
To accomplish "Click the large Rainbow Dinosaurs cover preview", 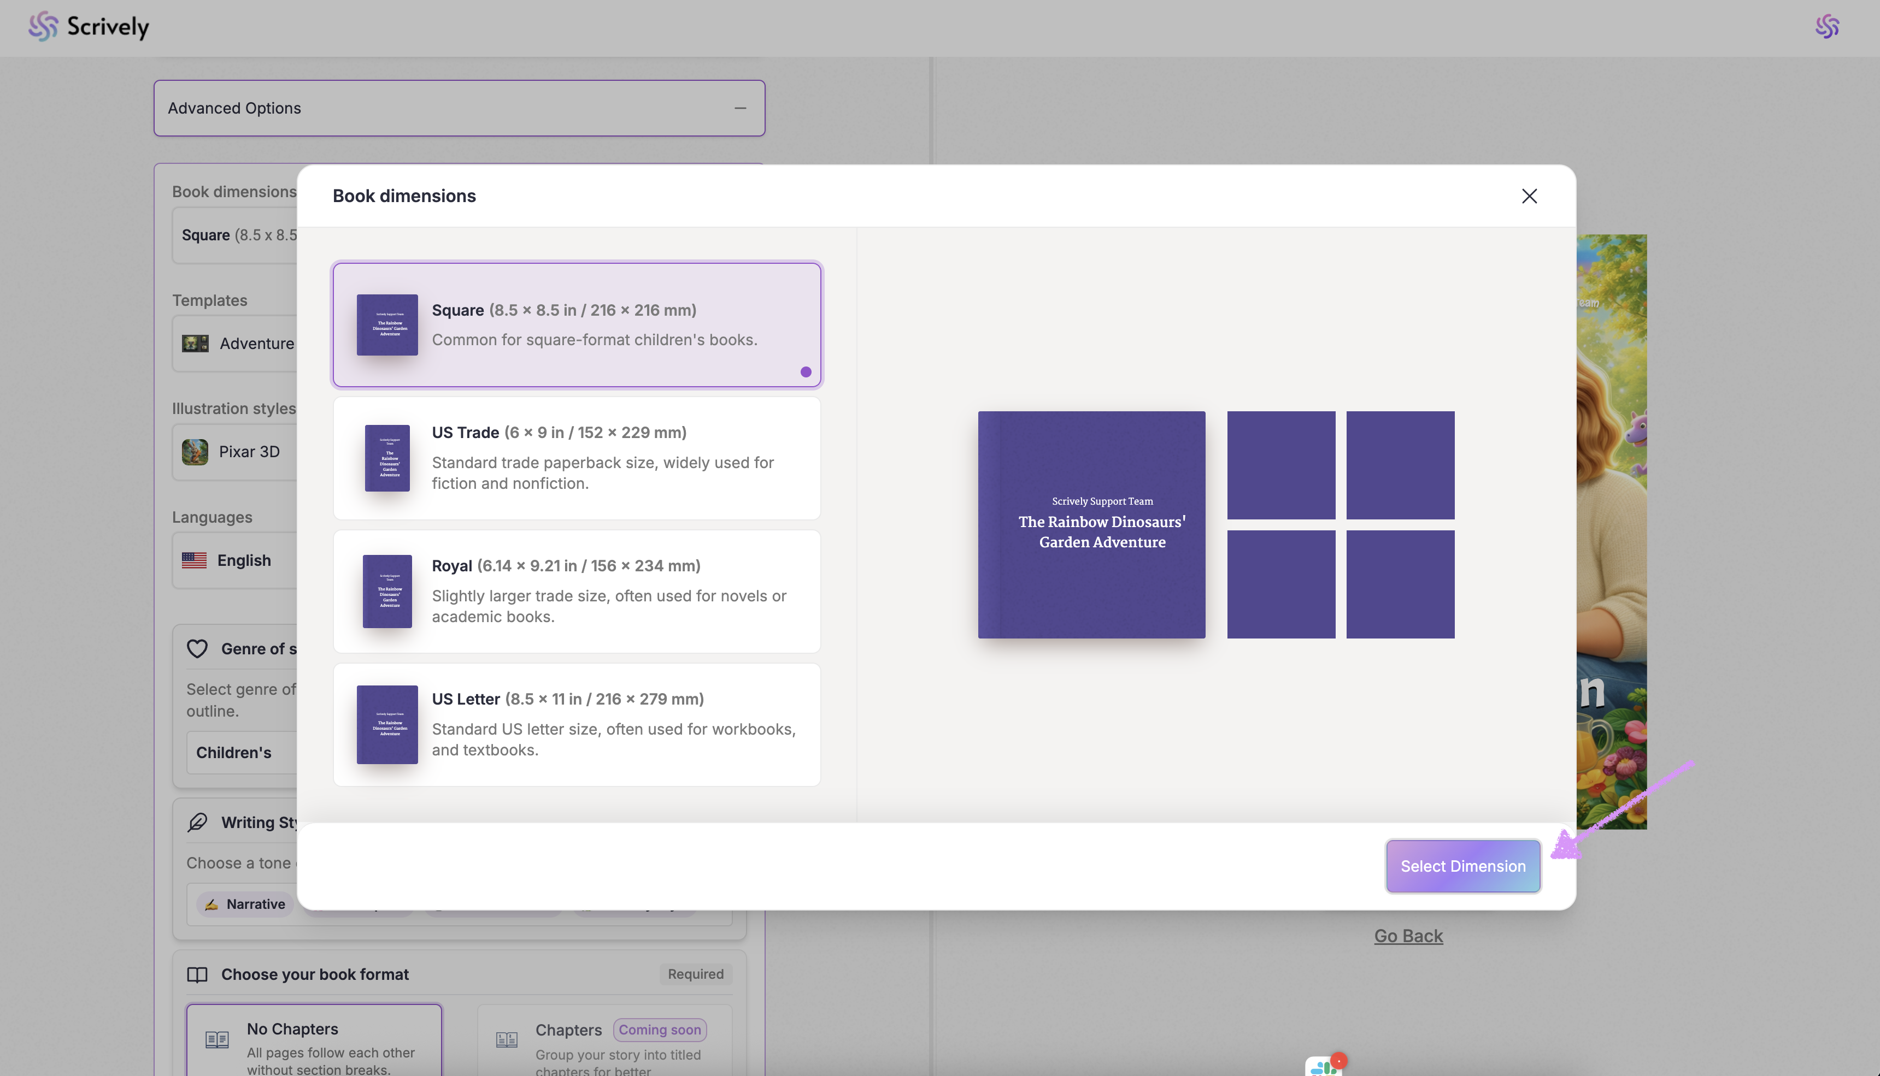I will [x=1091, y=525].
